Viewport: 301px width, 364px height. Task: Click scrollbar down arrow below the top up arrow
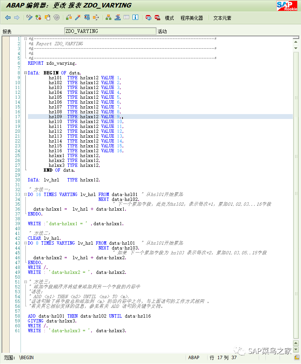(x=296, y=48)
